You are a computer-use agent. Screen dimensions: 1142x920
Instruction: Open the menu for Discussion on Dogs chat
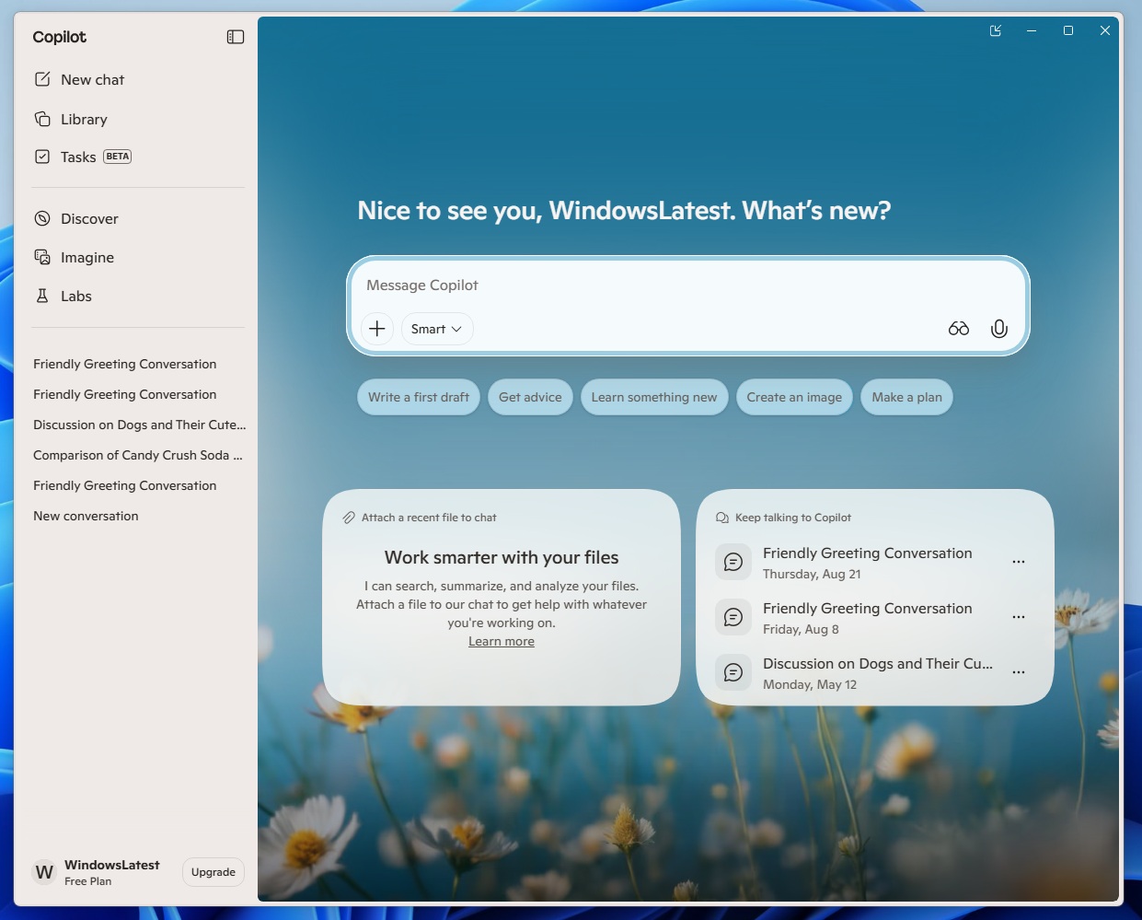1019,671
